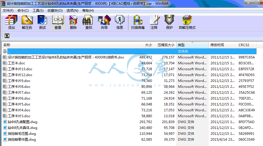
Task: Go up one folder level arrow
Action: click(7, 36)
